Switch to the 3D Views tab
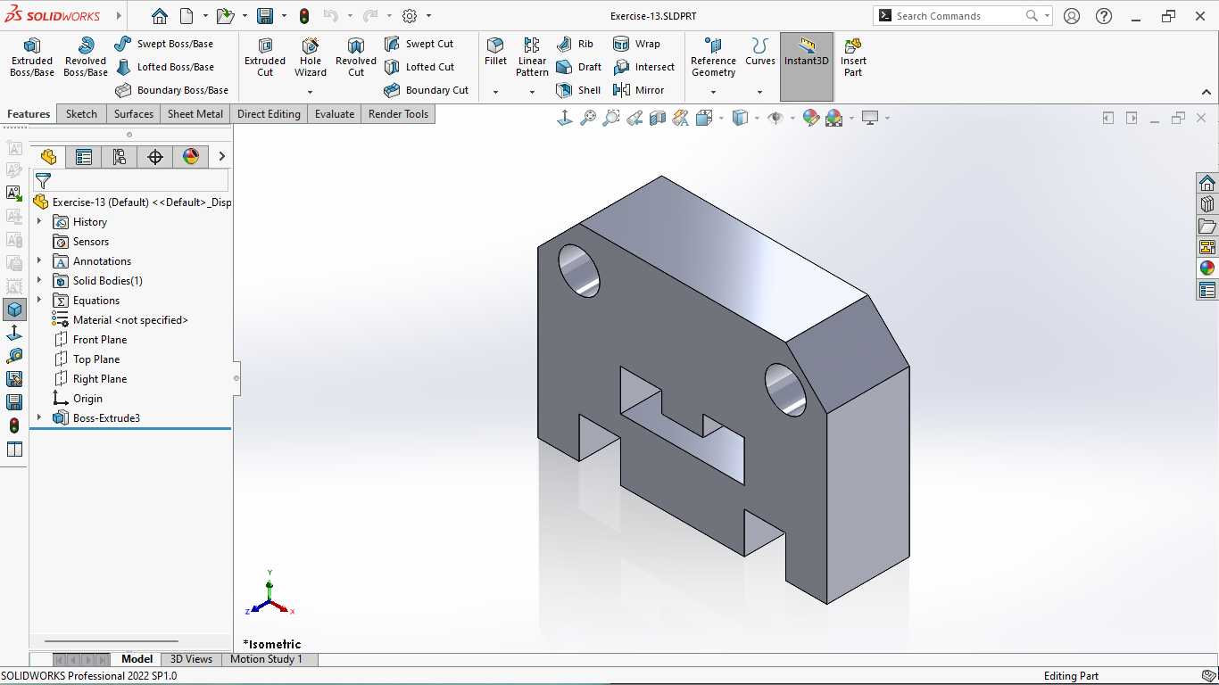 pyautogui.click(x=191, y=659)
